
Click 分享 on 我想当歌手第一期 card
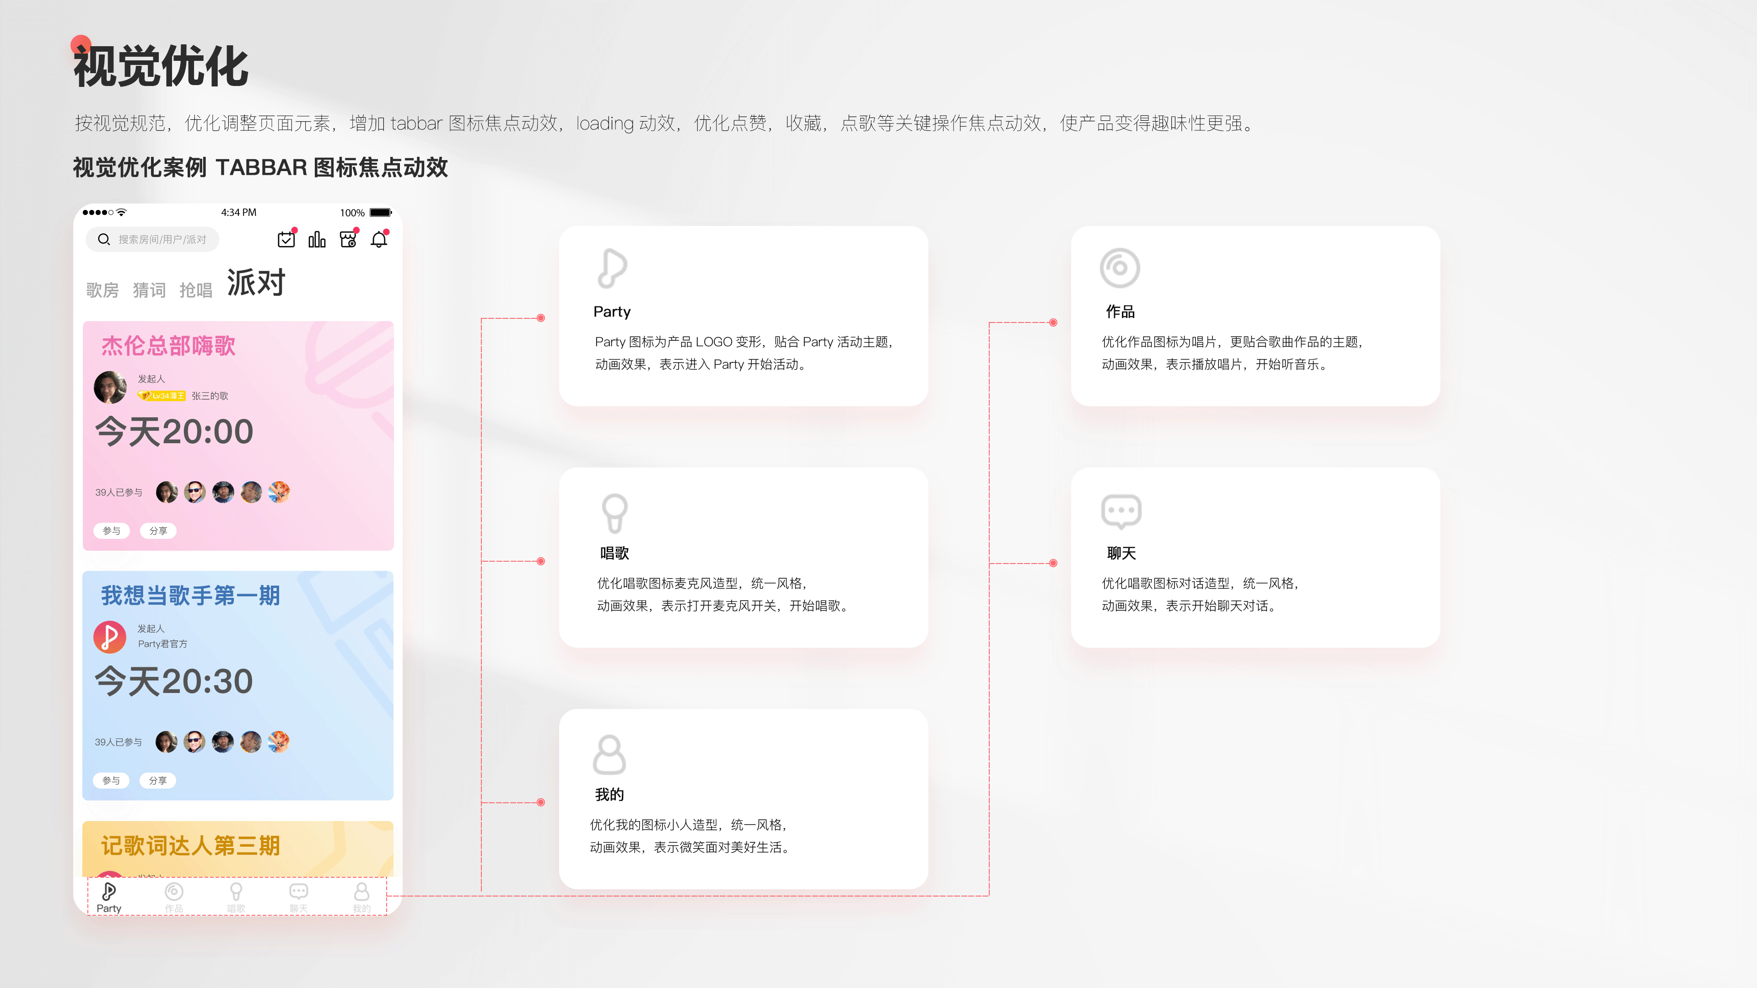tap(158, 781)
